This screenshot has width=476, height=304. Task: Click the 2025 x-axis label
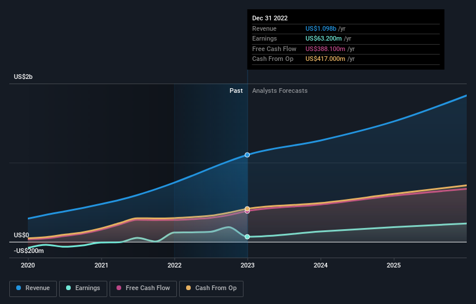(394, 265)
